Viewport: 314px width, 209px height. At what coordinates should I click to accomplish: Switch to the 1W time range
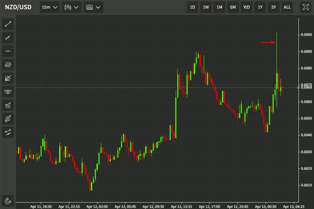tap(206, 7)
